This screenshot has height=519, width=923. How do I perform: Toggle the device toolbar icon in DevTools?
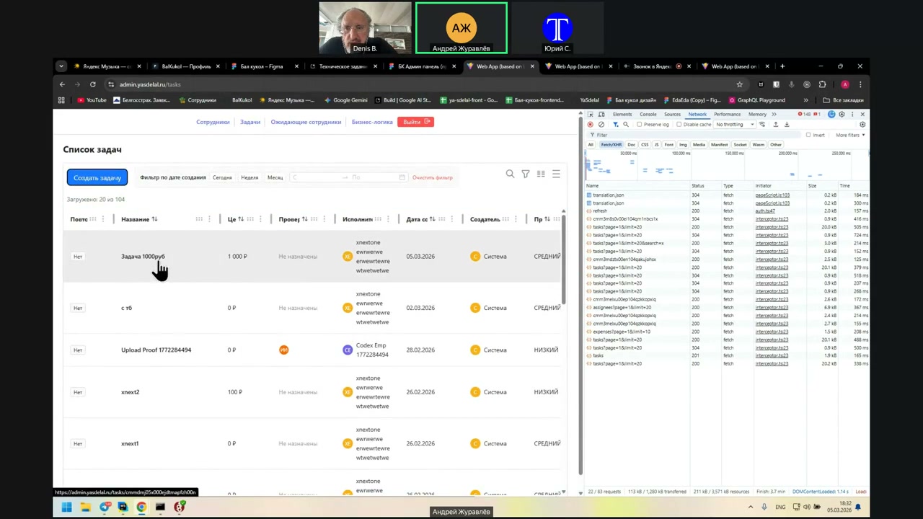click(x=601, y=115)
